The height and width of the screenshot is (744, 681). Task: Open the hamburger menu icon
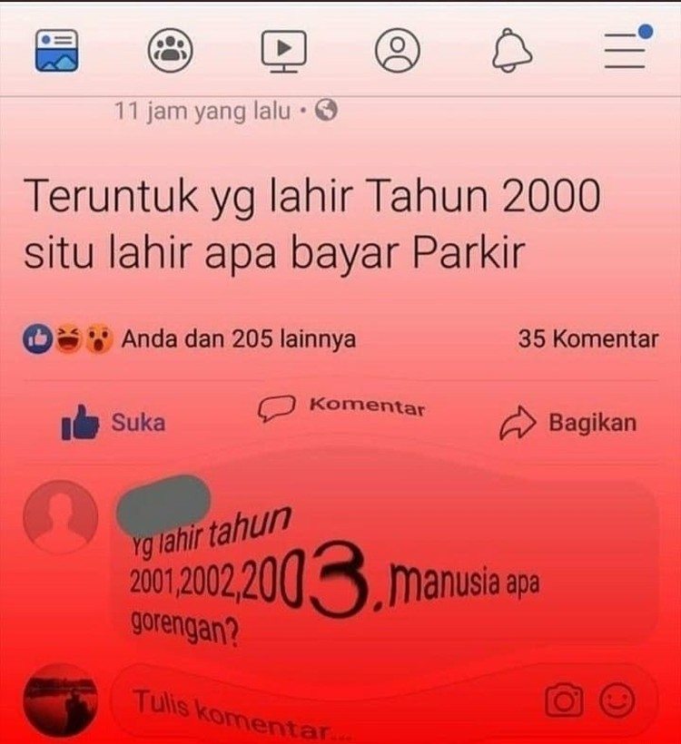click(x=627, y=47)
